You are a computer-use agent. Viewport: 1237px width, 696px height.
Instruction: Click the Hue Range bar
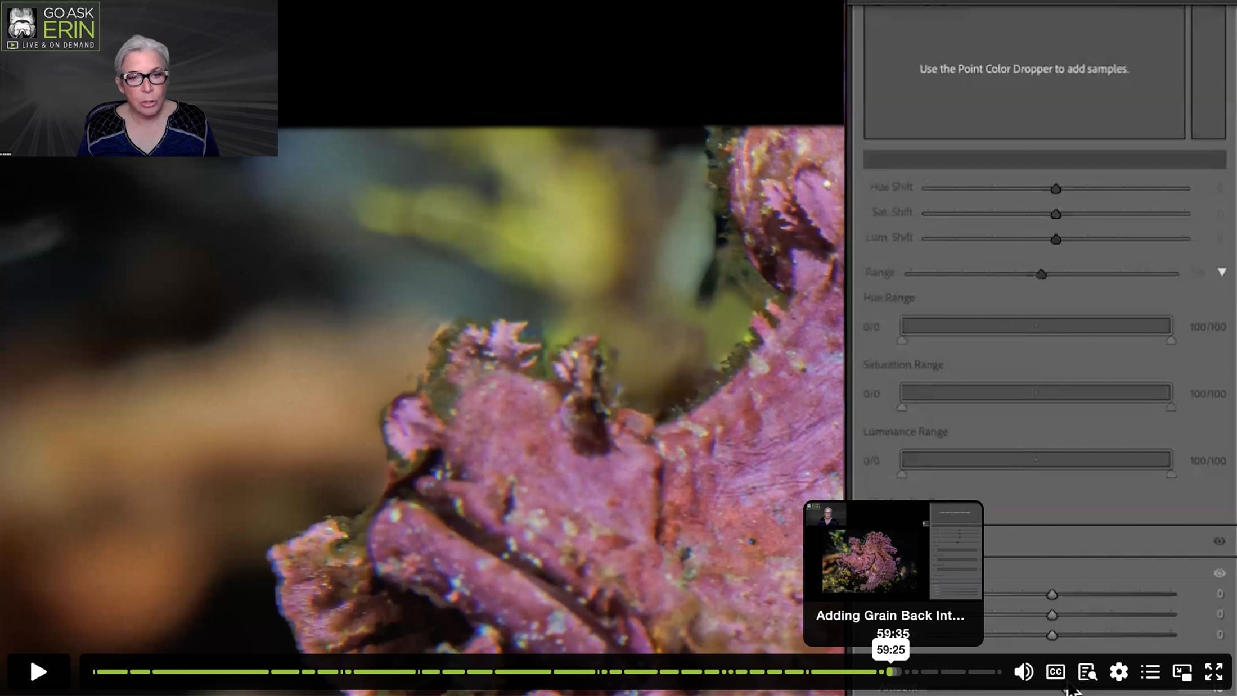(1036, 326)
